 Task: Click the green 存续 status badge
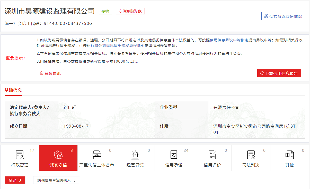[105, 11]
